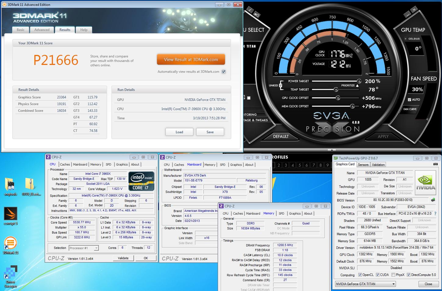
Task: Click the Power Target slider handle
Action: (359, 81)
